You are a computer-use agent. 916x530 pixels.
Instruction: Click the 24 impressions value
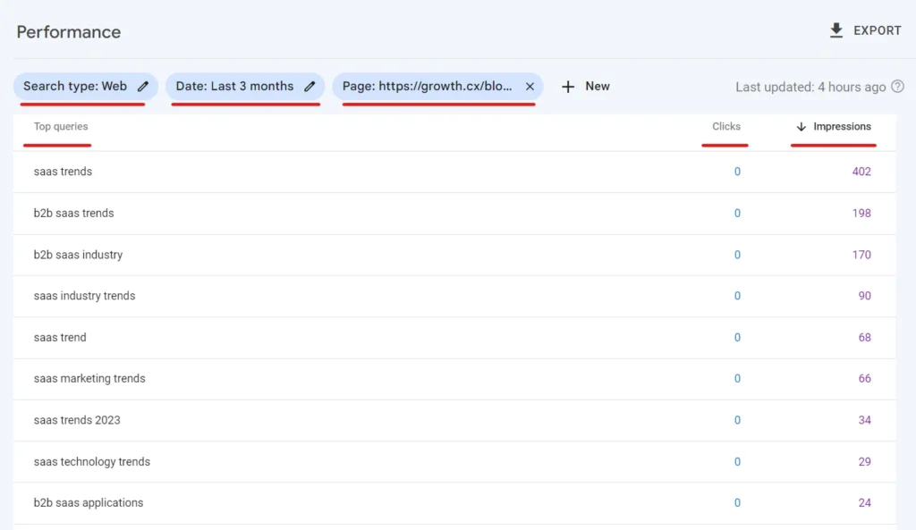pyautogui.click(x=865, y=502)
